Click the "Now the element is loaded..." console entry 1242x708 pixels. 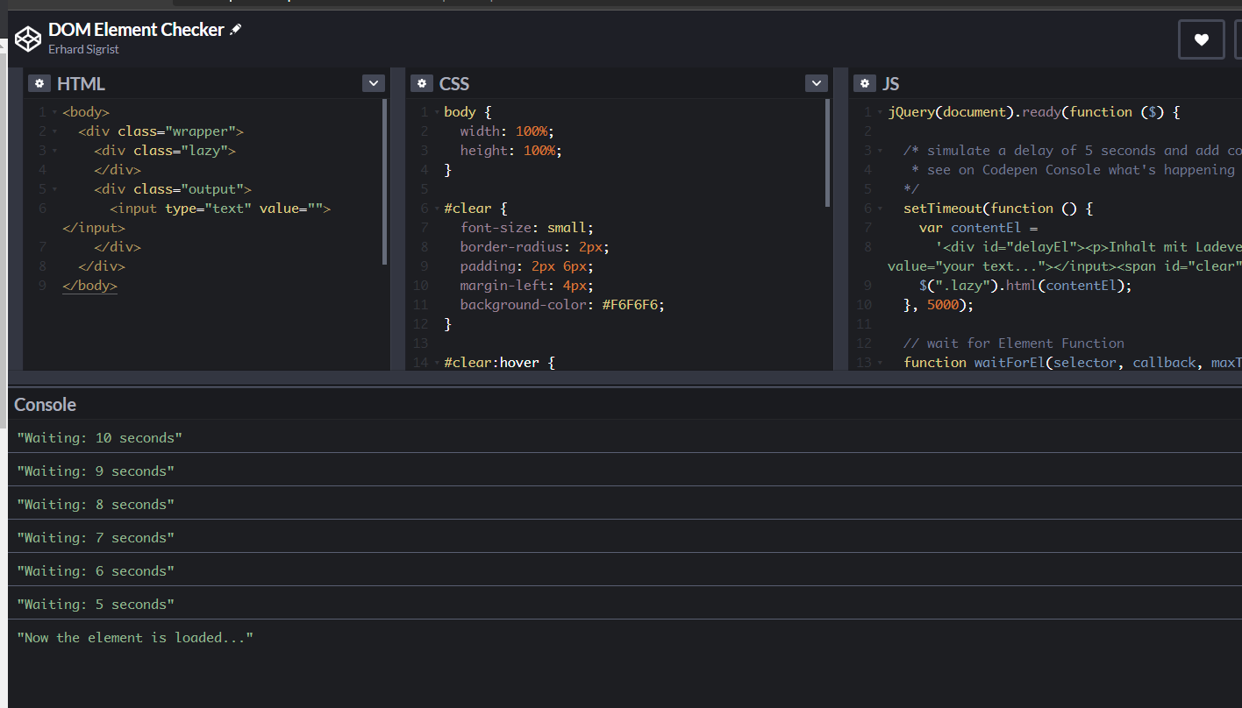(x=135, y=638)
